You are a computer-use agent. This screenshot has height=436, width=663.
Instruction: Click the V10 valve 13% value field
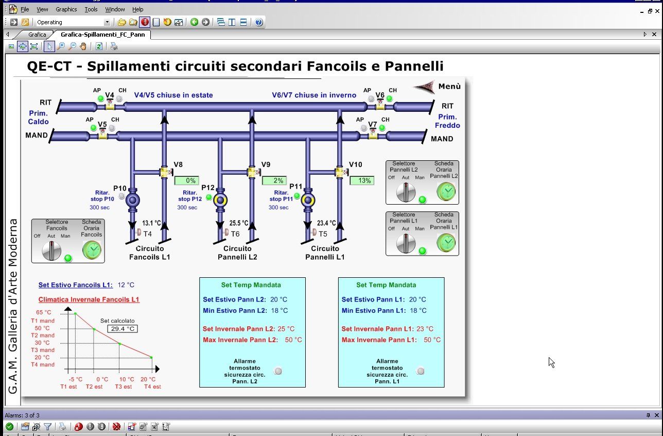361,181
